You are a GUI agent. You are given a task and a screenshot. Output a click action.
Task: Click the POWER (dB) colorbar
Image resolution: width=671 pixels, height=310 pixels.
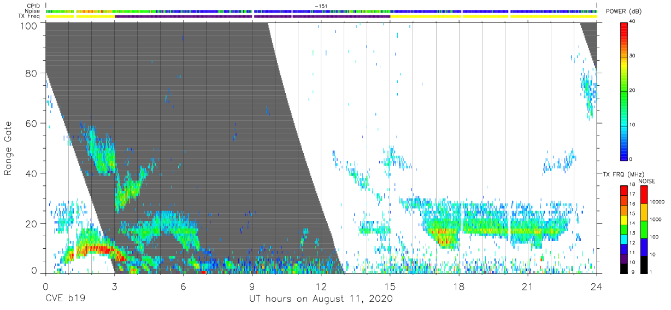[x=624, y=91]
